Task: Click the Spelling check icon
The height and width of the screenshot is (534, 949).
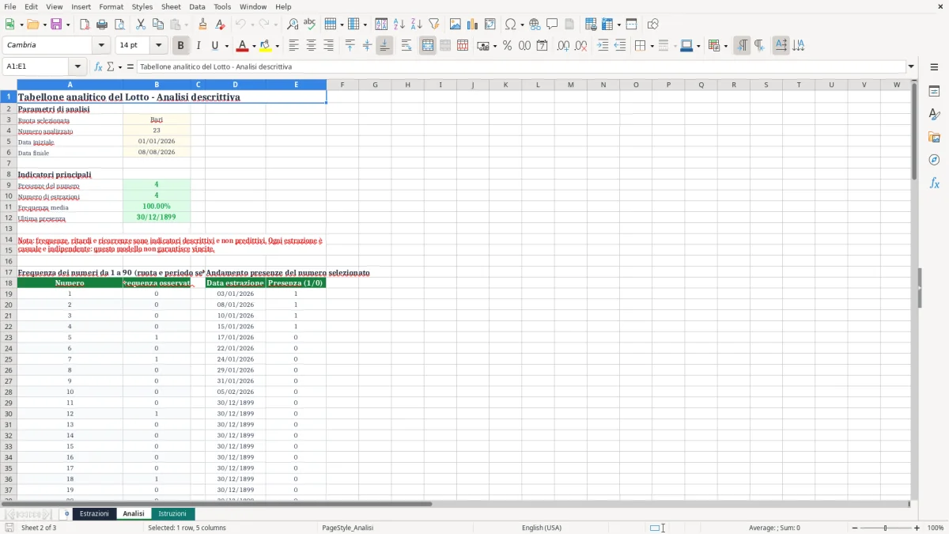Action: click(310, 25)
